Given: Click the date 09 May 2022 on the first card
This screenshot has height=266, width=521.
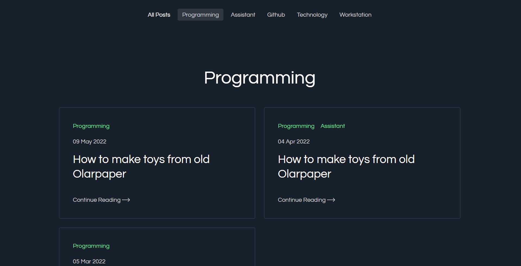Looking at the screenshot, I should 90,141.
